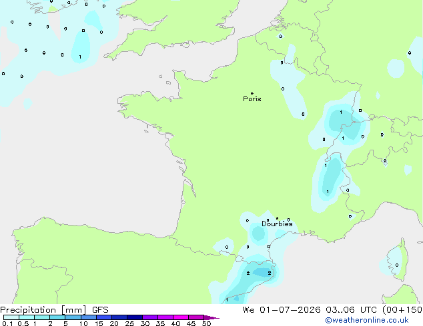Screen dimensions: 423x326
Task: Click the legend value 0.1
Action: point(7,323)
